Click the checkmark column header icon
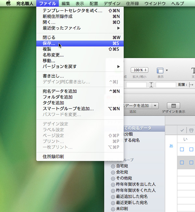Viewport: 195px width, 212px height. click(182, 130)
